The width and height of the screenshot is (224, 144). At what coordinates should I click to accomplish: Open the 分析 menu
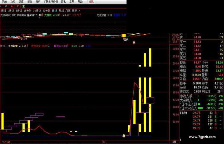(x=38, y=2)
